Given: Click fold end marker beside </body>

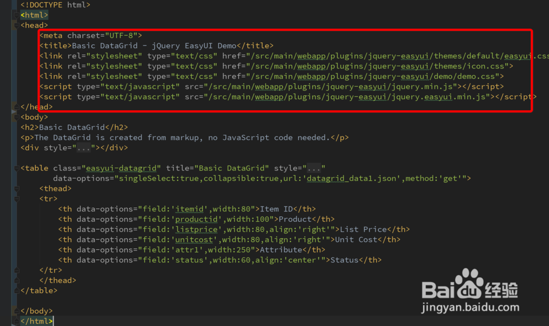Looking at the screenshot, I should 16,311.
